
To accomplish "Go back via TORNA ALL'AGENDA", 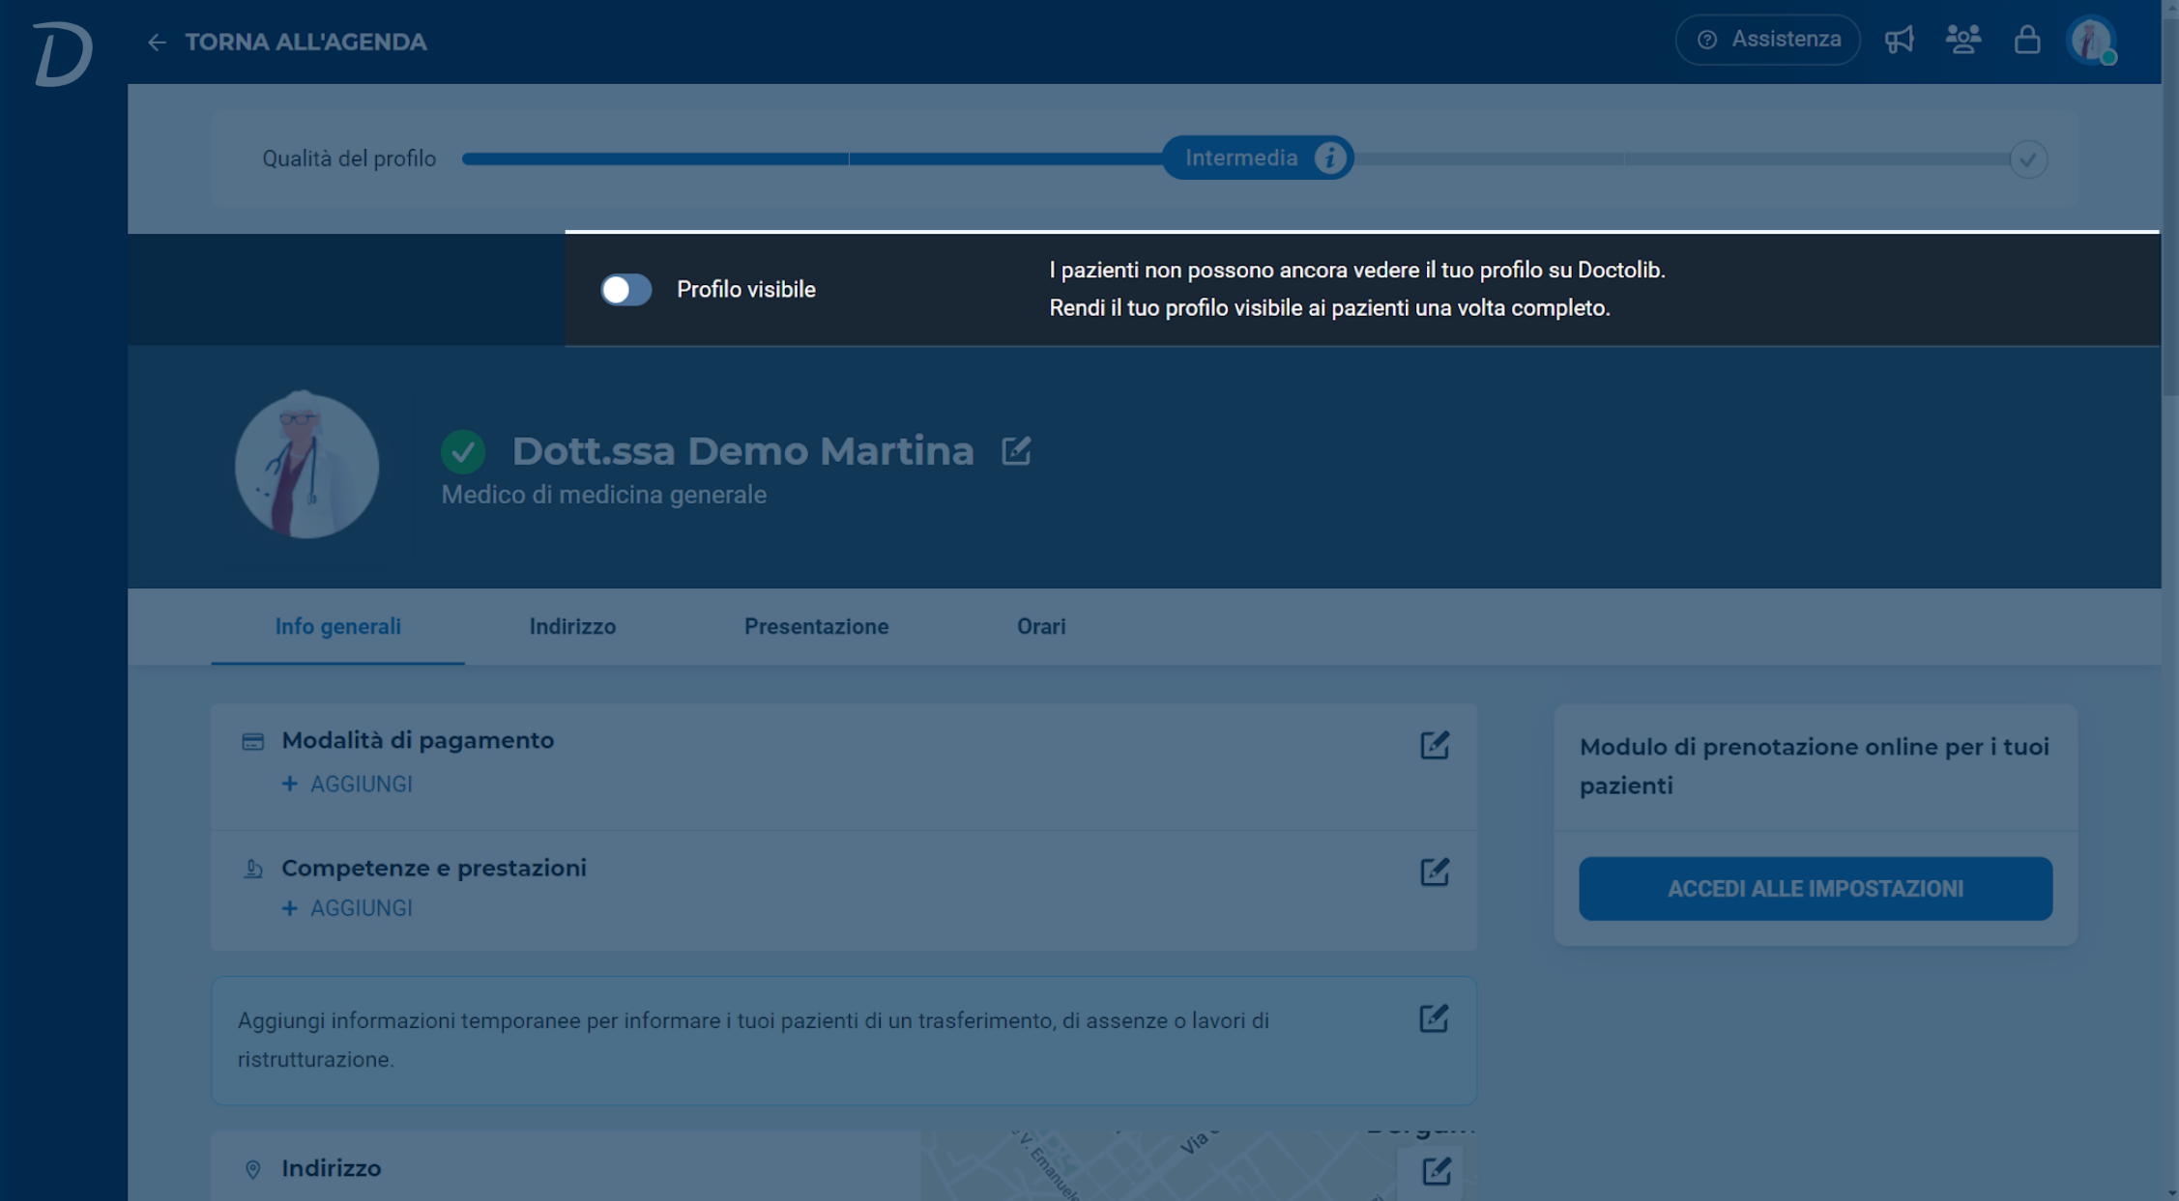I will [x=287, y=43].
